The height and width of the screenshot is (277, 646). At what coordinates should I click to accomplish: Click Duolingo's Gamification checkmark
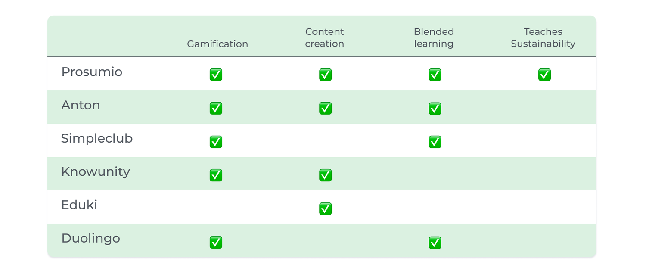click(216, 242)
